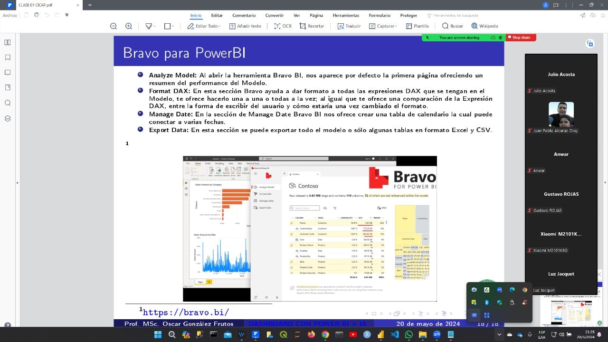Viewport: 608px width, 342px height.
Task: Switch to the Comentario tab
Action: tap(244, 15)
